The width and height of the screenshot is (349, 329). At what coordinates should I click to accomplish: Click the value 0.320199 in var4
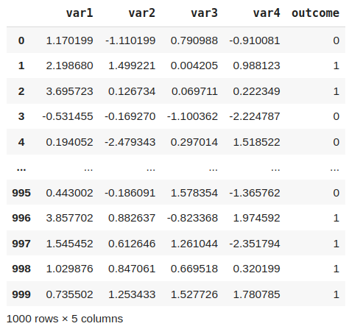pos(256,269)
